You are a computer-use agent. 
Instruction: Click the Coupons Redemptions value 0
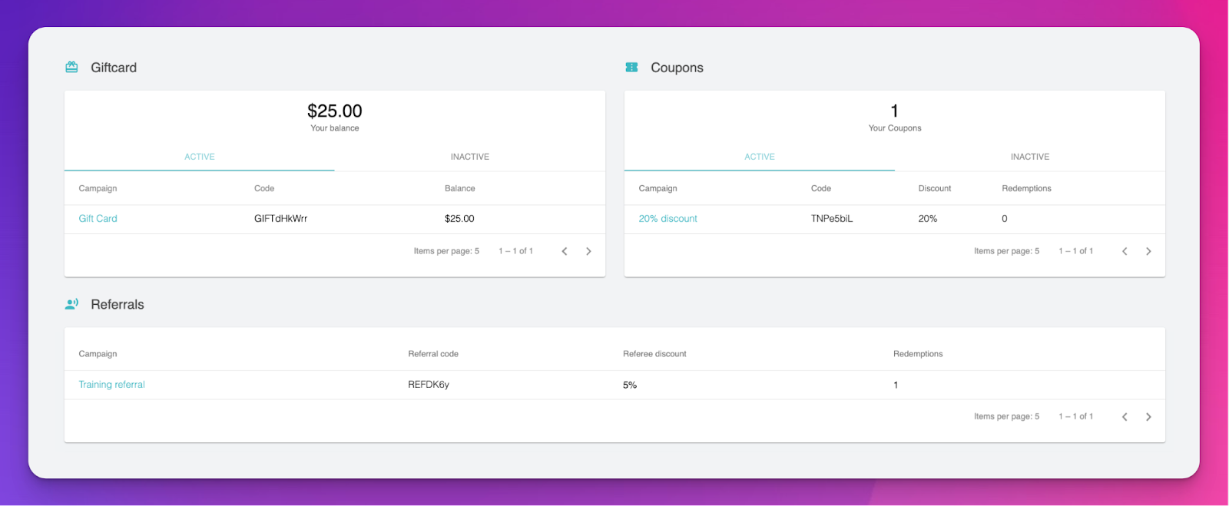click(x=1005, y=219)
